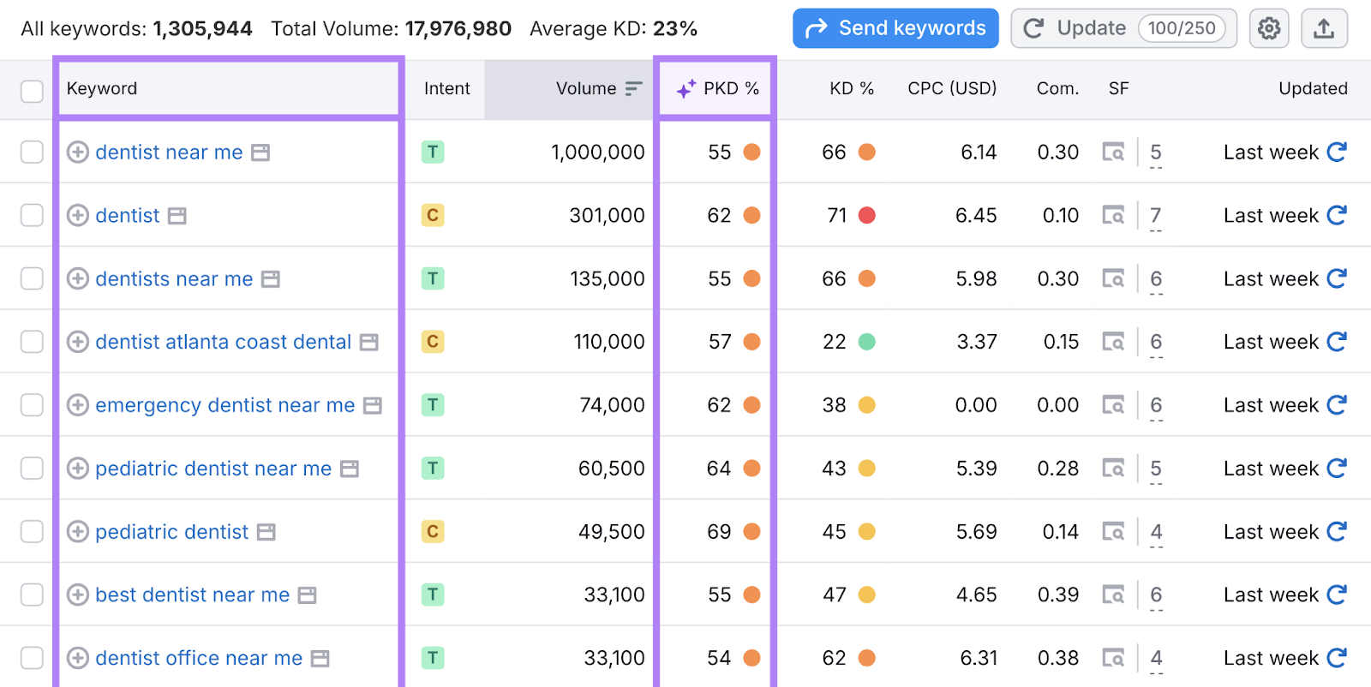1371x687 pixels.
Task: Sort table by PKD % column
Action: tap(730, 89)
